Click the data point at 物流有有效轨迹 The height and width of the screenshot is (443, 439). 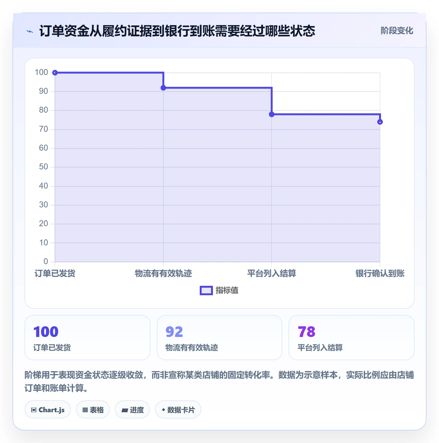pos(163,88)
